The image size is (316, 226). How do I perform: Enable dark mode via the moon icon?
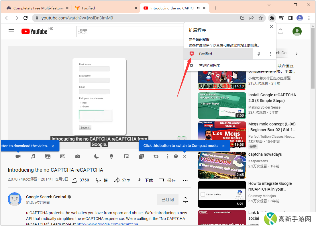tap(97, 156)
